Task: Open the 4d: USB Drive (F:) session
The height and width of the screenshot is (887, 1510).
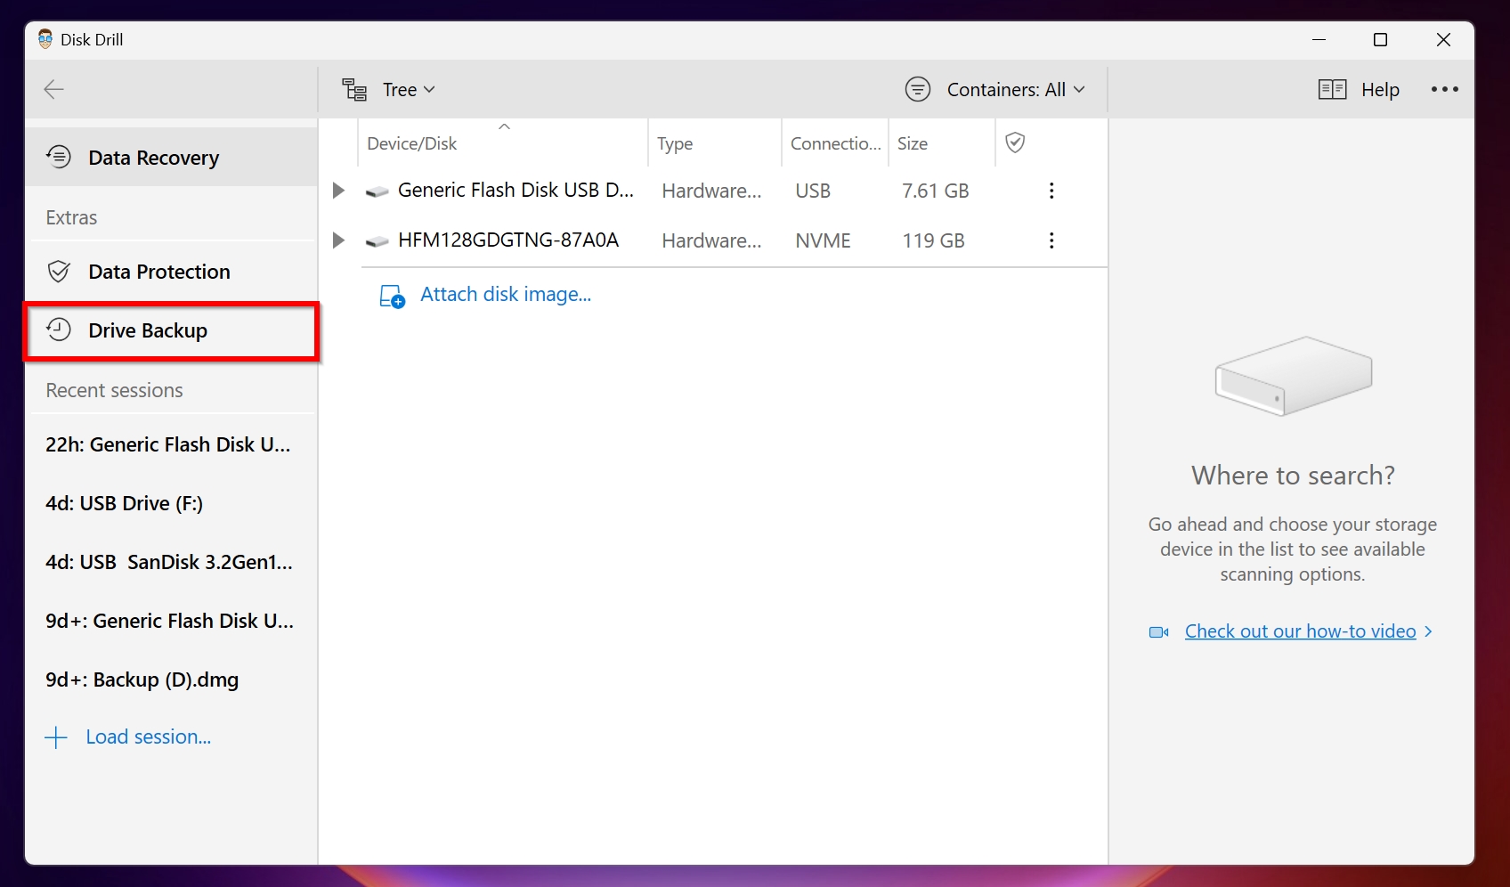Action: (124, 503)
